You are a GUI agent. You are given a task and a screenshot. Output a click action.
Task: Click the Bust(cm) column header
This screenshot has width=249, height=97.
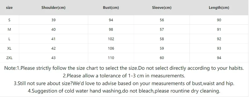pyautogui.click(x=111, y=8)
